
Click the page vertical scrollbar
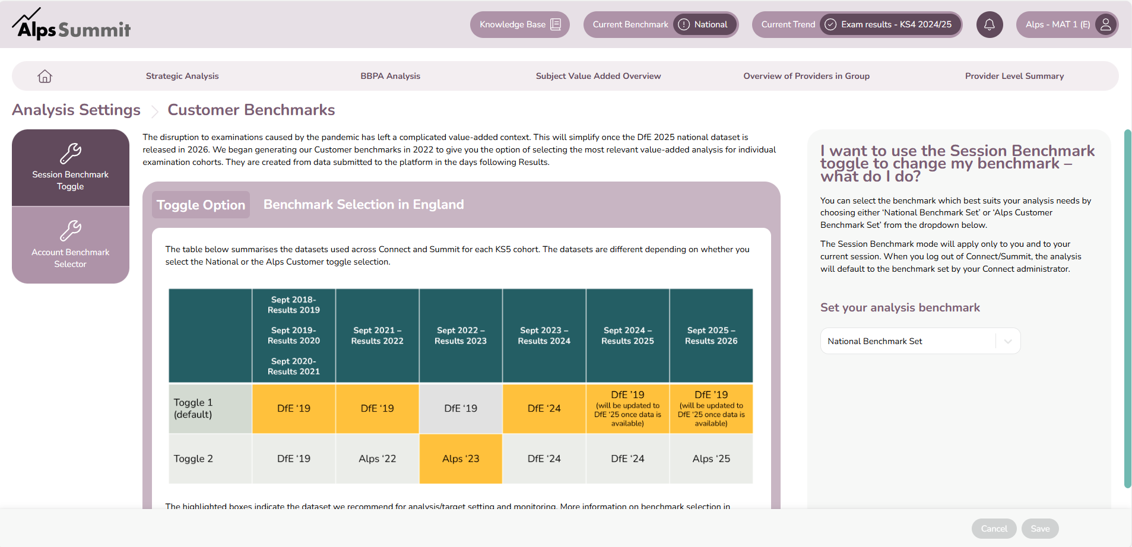pyautogui.click(x=1128, y=309)
